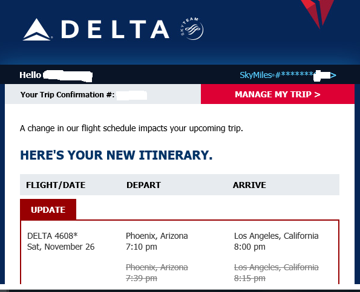Click the new 7:10 pm departure time
The height and width of the screenshot is (292, 360).
pos(142,247)
